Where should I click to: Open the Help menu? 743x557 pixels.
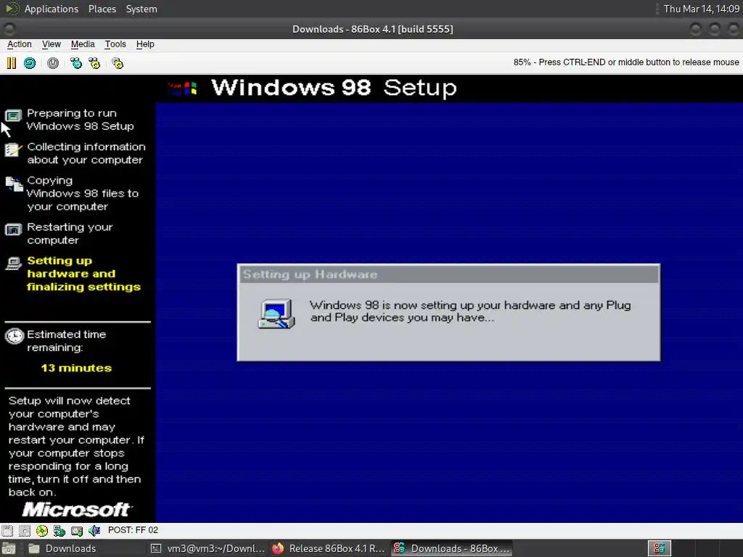coord(145,44)
